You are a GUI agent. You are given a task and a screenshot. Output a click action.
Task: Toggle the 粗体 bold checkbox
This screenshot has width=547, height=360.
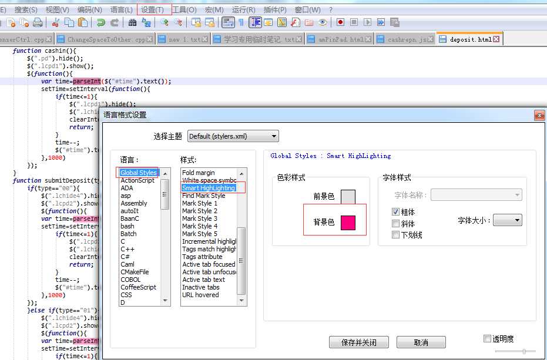pyautogui.click(x=395, y=211)
